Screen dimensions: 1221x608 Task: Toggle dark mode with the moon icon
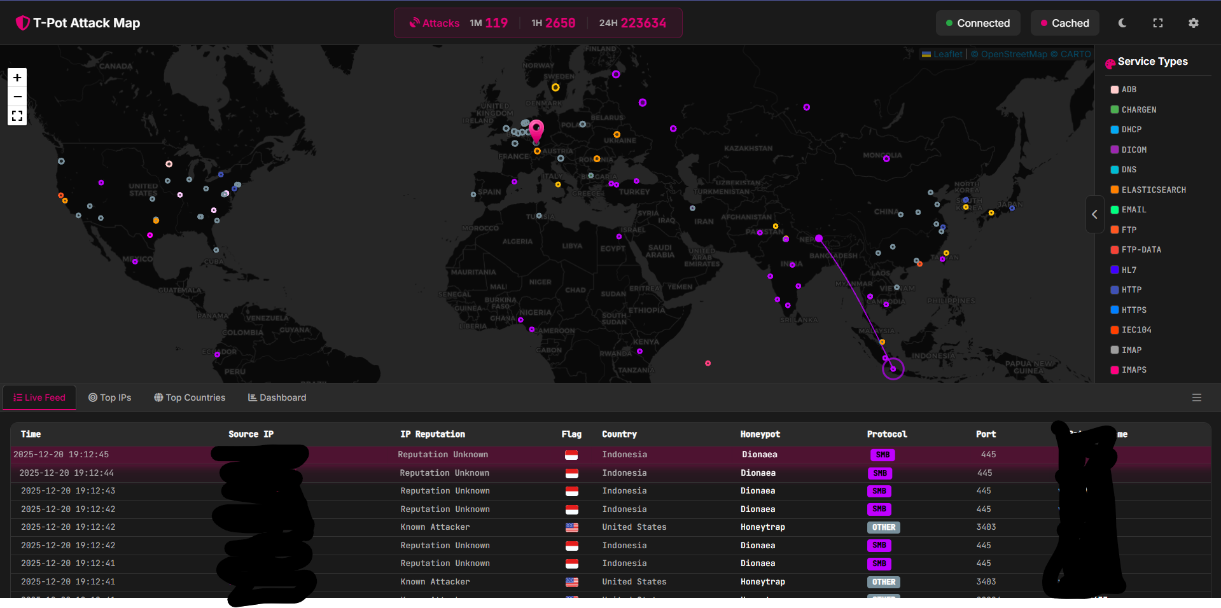pos(1122,23)
